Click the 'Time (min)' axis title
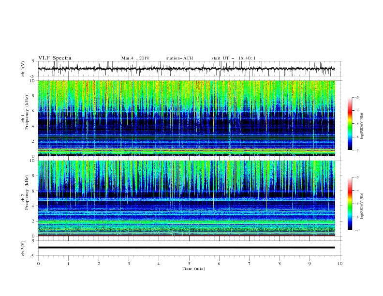This screenshot has width=383, height=296. tap(193, 268)
